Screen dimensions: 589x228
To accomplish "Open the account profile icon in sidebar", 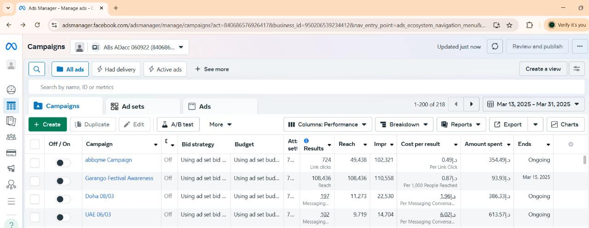I will tap(11, 65).
